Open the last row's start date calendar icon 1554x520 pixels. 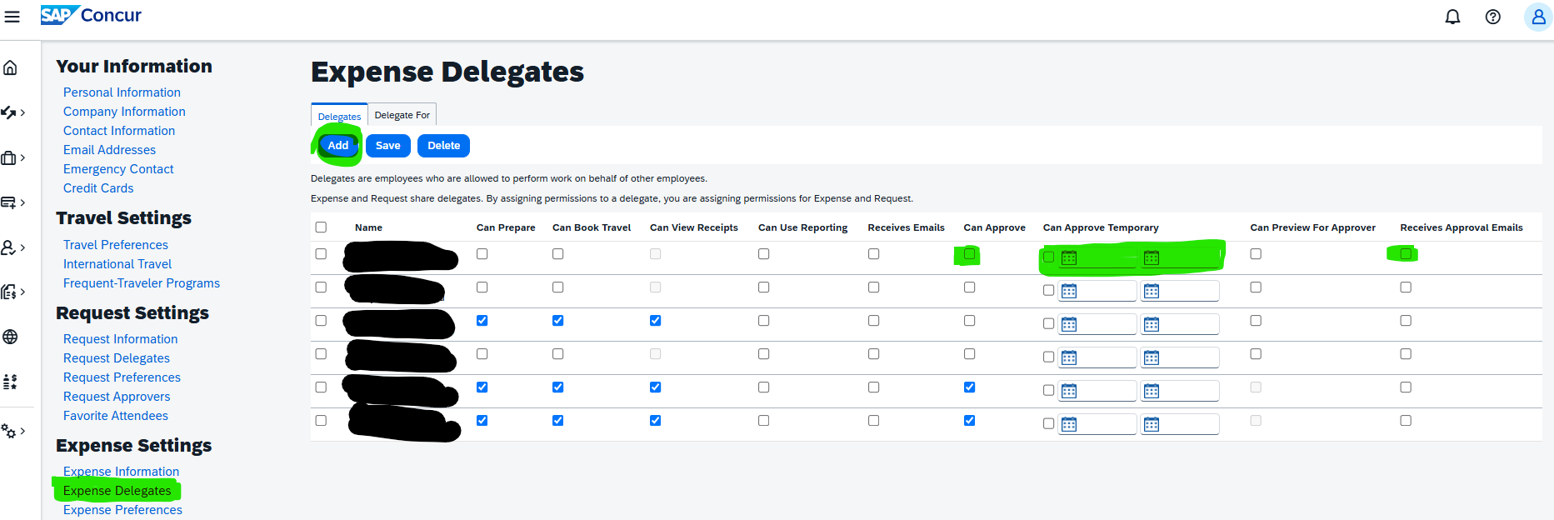pos(1069,425)
